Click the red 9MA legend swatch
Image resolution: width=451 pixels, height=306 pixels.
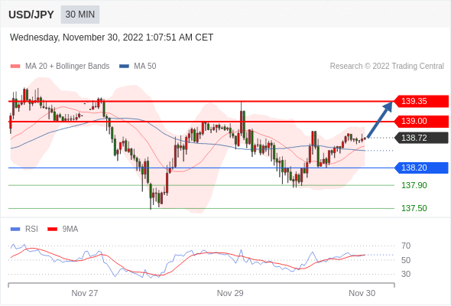pyautogui.click(x=52, y=229)
